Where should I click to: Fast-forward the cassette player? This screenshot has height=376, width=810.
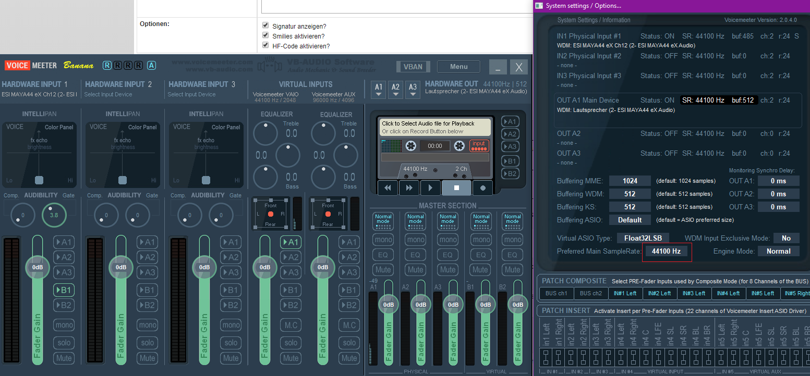(409, 188)
